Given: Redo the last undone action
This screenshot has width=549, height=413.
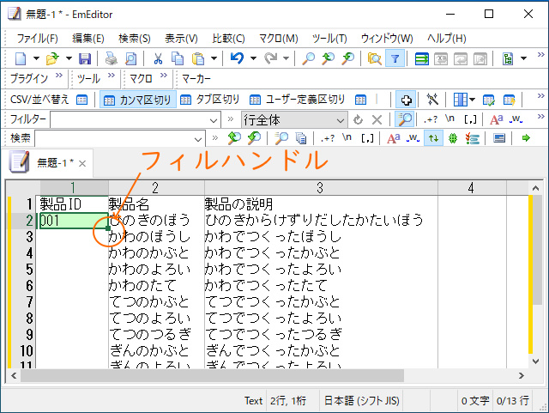Looking at the screenshot, I should tap(270, 58).
